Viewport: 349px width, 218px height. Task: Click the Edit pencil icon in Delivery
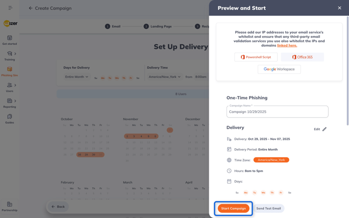coord(324,129)
